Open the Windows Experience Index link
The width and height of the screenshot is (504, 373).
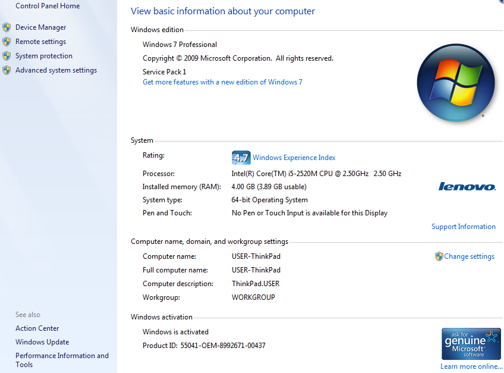tap(294, 158)
